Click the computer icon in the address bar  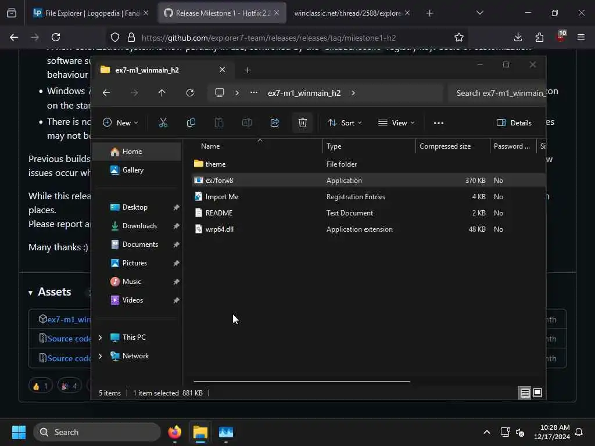(219, 93)
